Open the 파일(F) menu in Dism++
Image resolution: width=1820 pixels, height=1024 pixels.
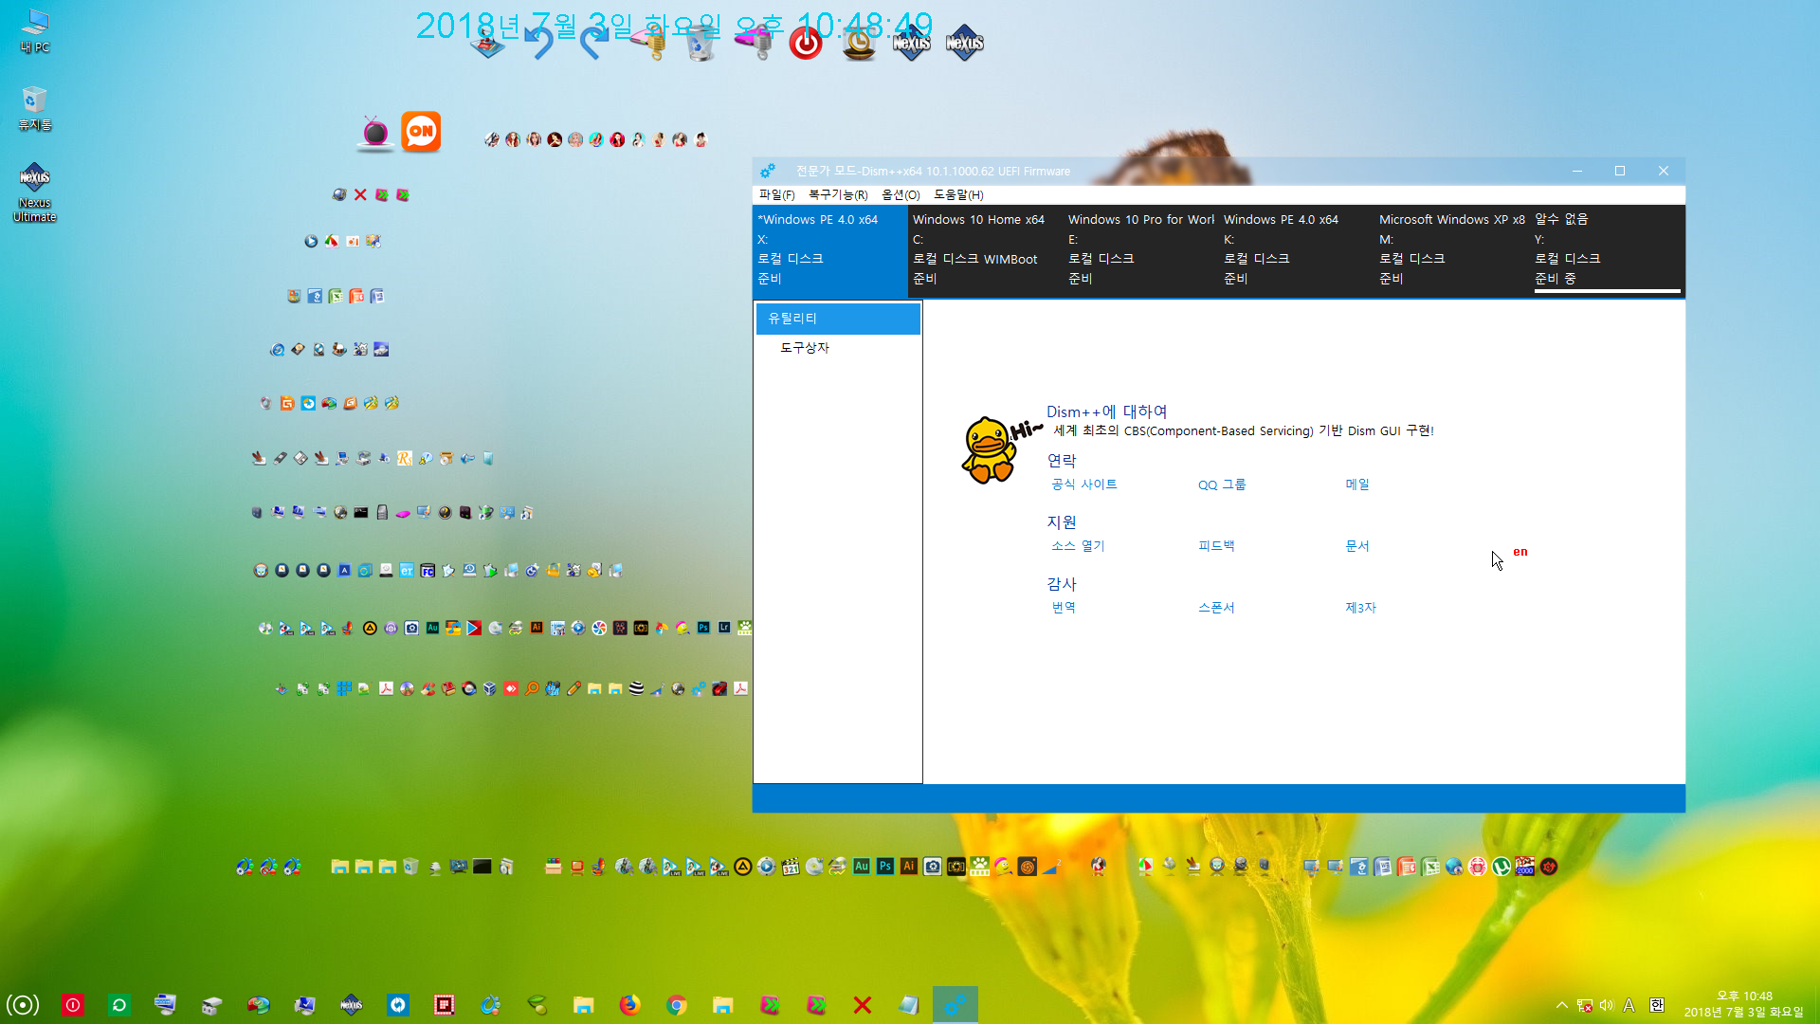(x=776, y=194)
